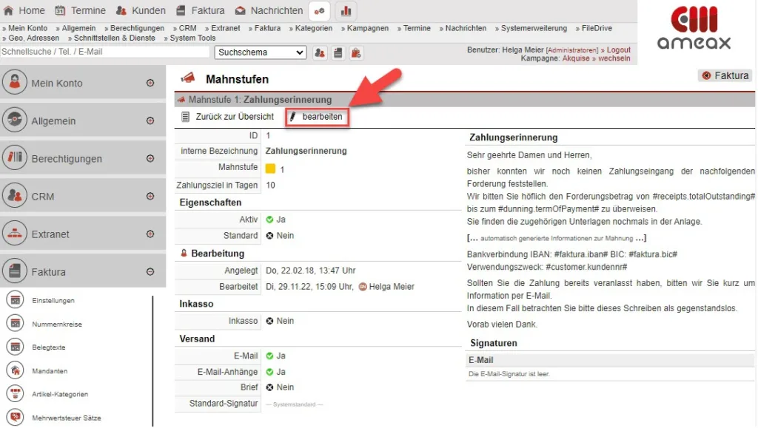Click the bearbeiten button
758x428 pixels.
click(x=317, y=117)
